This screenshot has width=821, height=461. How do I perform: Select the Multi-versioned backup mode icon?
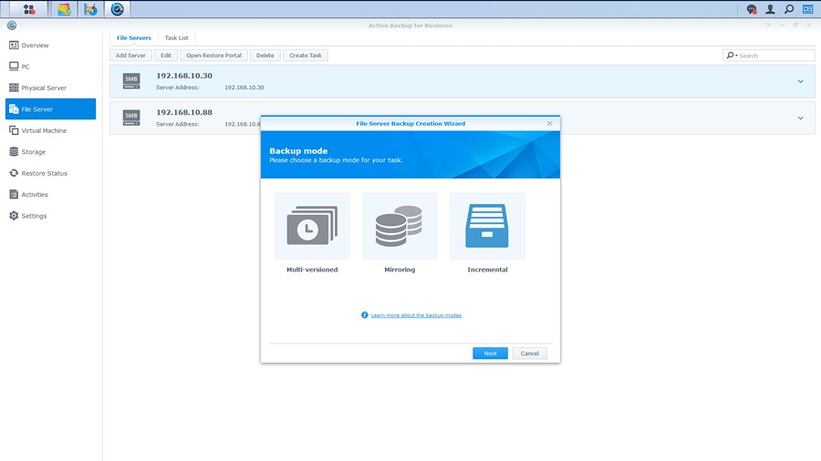(x=312, y=226)
